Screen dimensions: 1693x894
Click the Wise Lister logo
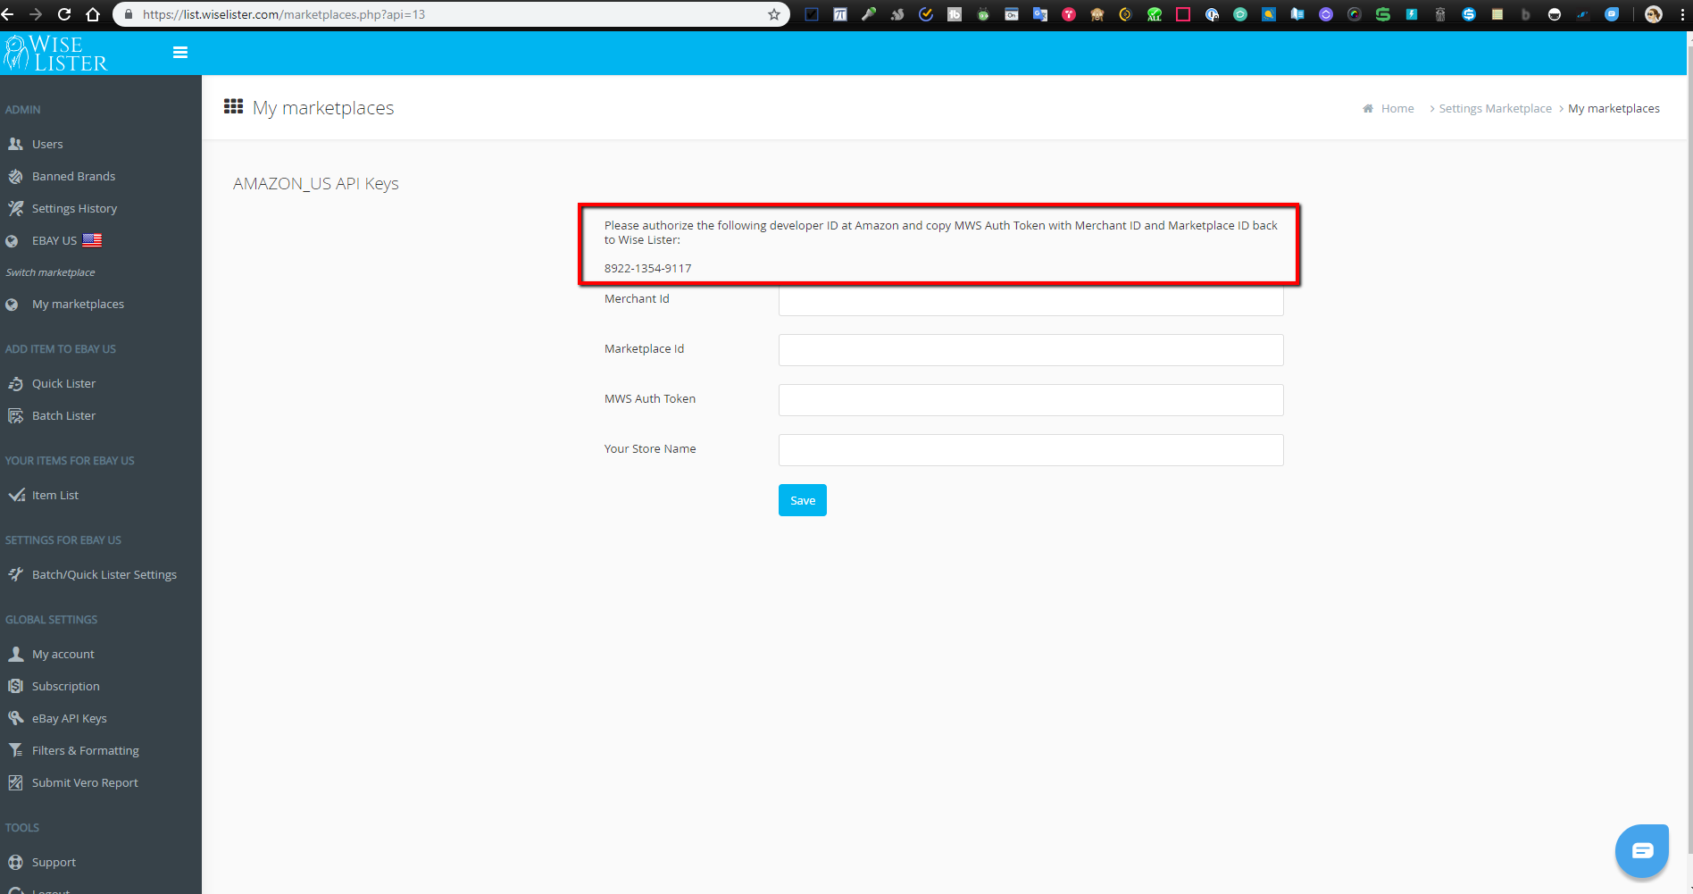click(55, 53)
